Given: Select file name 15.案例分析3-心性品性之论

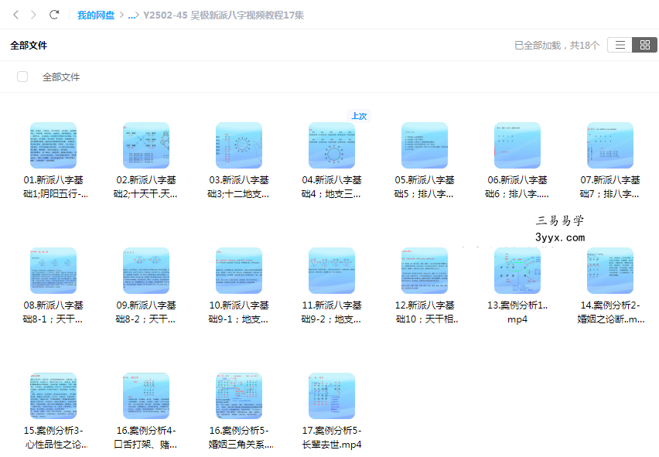Looking at the screenshot, I should tap(55, 437).
